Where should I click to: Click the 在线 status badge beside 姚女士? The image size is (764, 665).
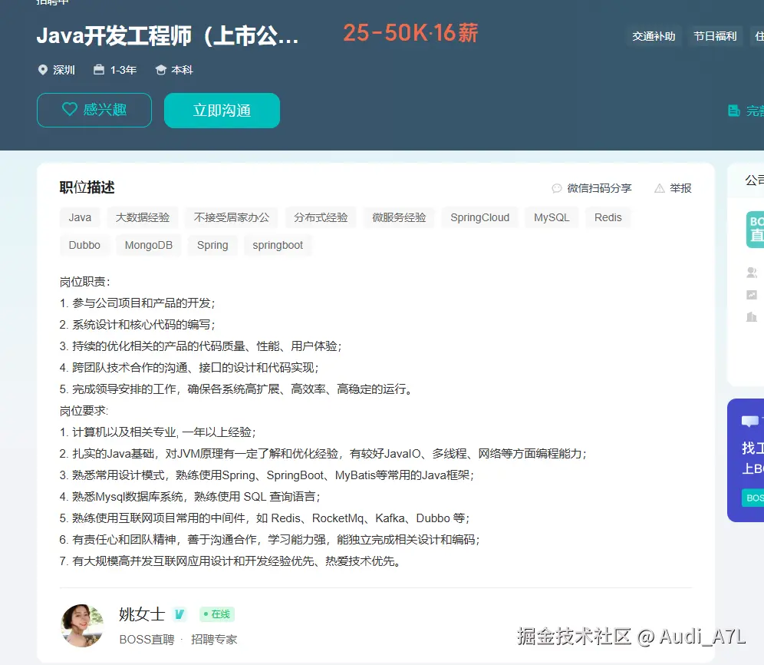(216, 614)
